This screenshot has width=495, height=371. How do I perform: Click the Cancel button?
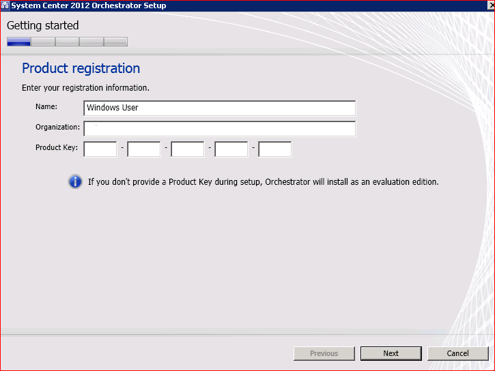457,353
